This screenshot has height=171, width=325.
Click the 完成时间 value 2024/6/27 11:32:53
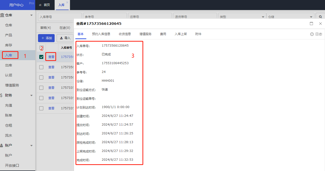click(117, 160)
